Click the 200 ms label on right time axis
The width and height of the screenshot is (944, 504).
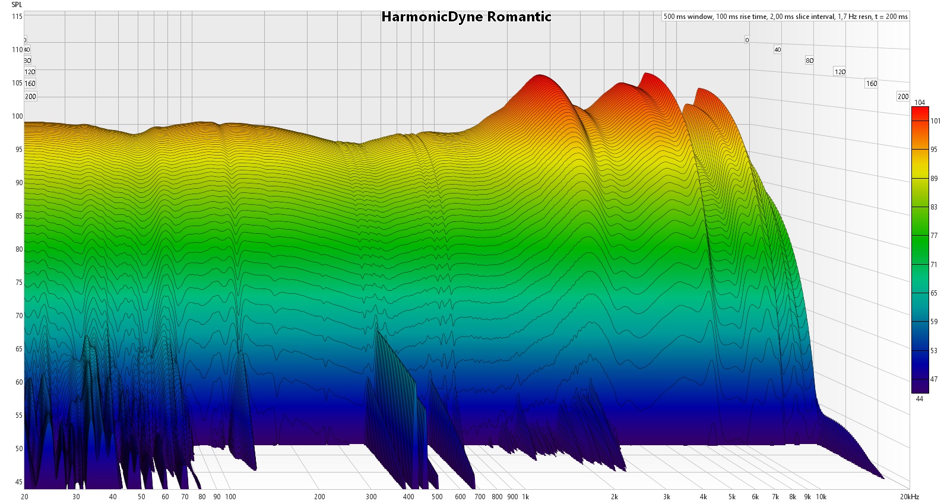[x=903, y=97]
